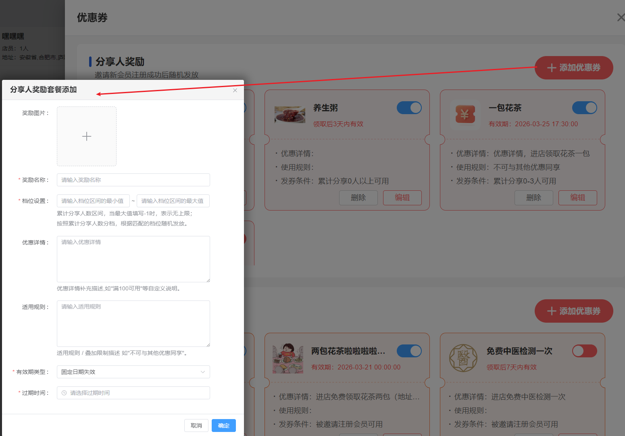Click the medical seal icon on 免费中医检测一次 card
This screenshot has height=436, width=625.
(463, 358)
